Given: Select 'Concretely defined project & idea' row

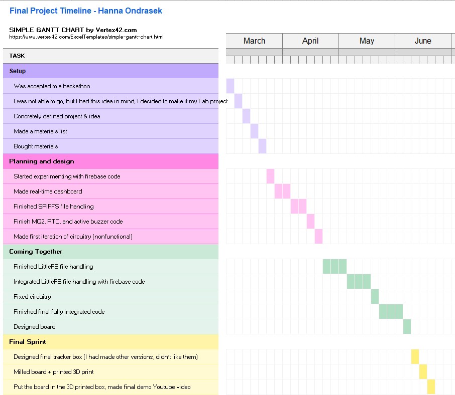Looking at the screenshot, I should coord(110,116).
